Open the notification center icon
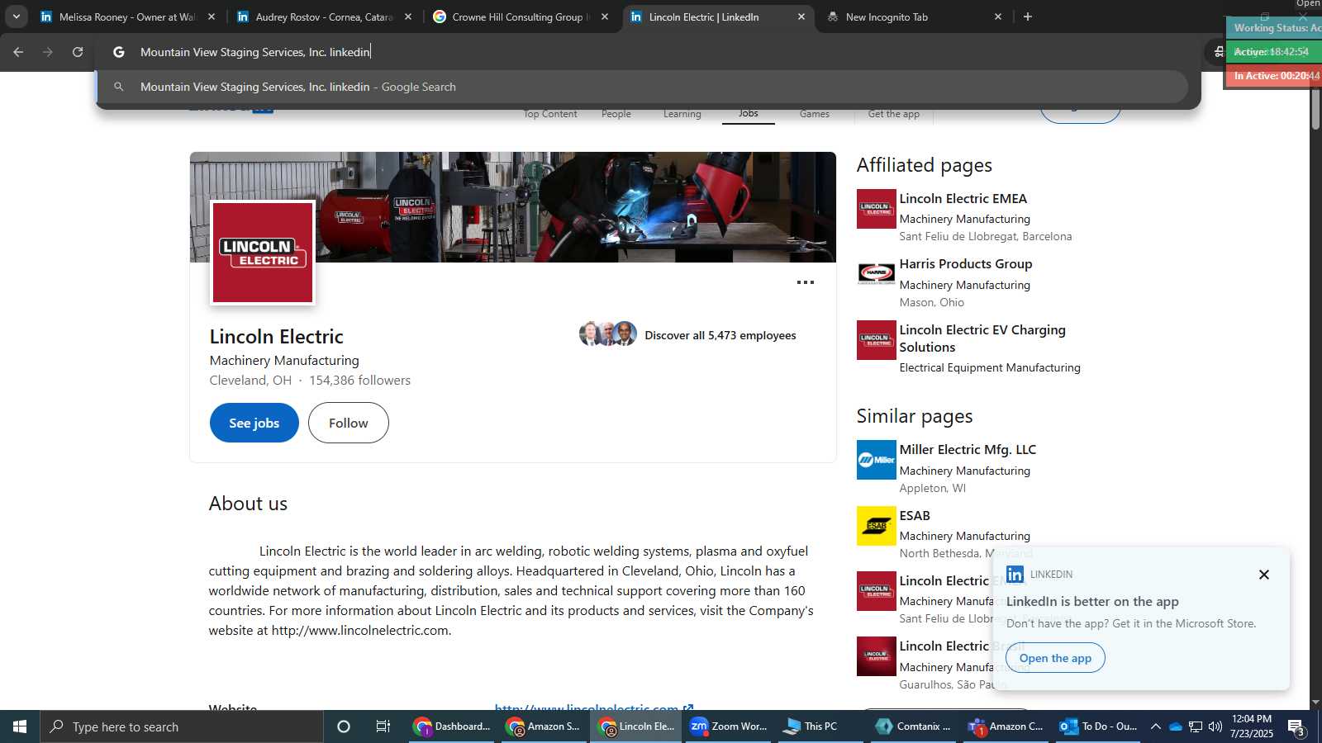 [x=1296, y=727]
